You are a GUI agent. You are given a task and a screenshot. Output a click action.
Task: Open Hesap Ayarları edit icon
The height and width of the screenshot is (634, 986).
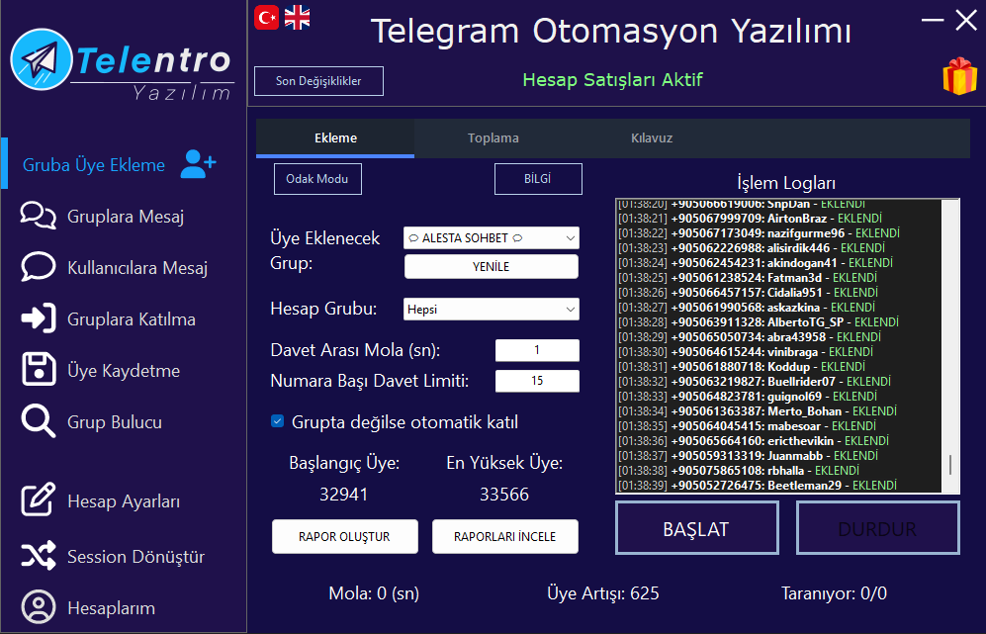tap(39, 500)
